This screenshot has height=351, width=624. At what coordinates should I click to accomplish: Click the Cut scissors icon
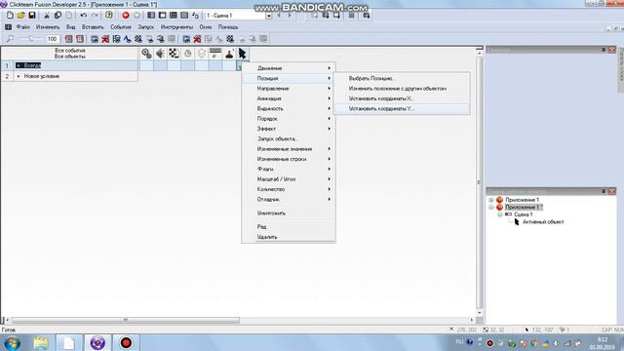tap(47, 16)
